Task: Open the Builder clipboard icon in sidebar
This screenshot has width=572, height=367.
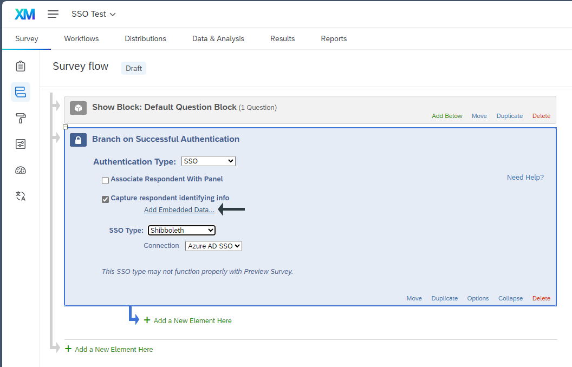Action: point(21,66)
